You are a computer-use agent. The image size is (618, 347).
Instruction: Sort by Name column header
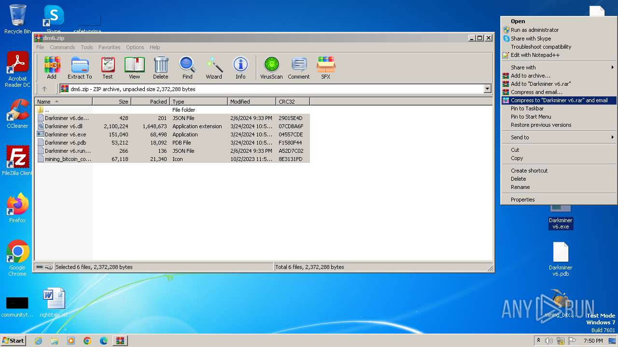coord(63,101)
